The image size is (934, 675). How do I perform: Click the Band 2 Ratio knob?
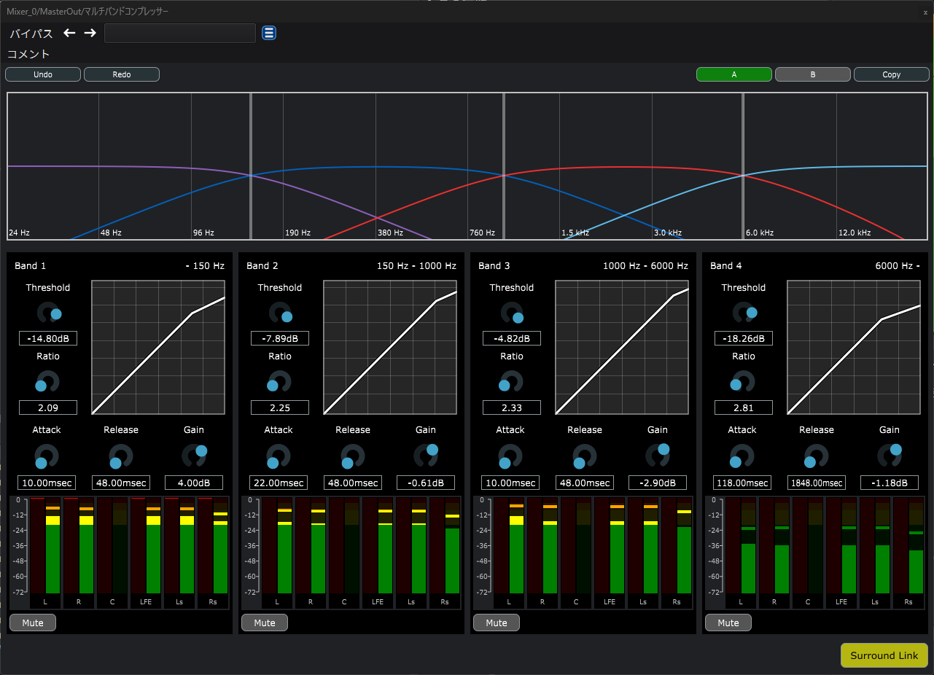(x=279, y=381)
